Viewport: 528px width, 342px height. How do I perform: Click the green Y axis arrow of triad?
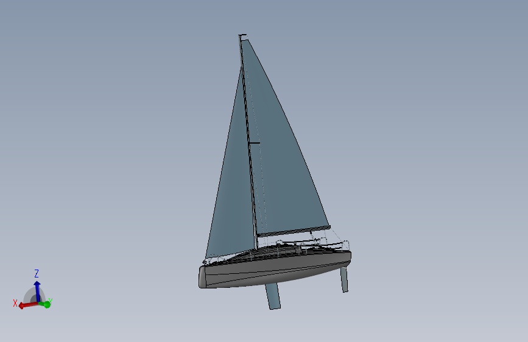click(x=46, y=304)
